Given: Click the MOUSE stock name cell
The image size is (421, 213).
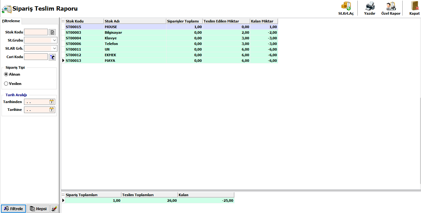Looking at the screenshot, I should (x=135, y=27).
